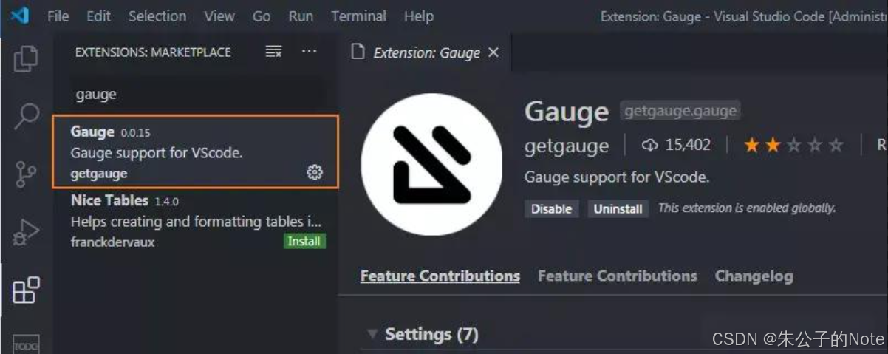Image resolution: width=888 pixels, height=354 pixels.
Task: Open the Selection menu
Action: click(x=157, y=16)
